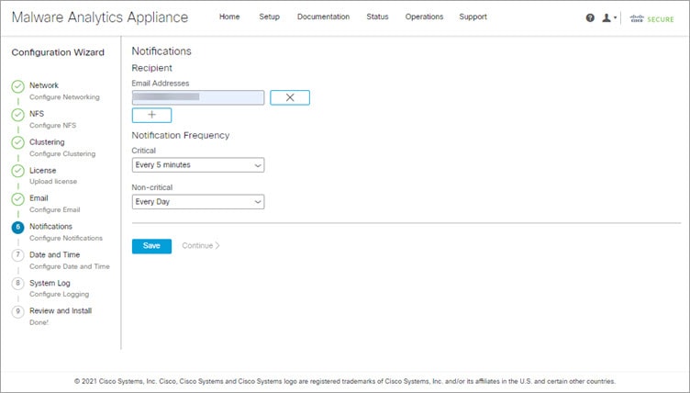Click Continue to next step

201,246
